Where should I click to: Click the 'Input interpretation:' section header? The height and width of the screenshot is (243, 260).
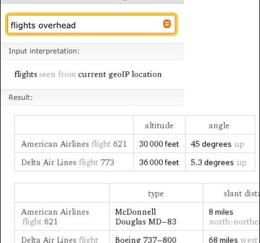44,51
